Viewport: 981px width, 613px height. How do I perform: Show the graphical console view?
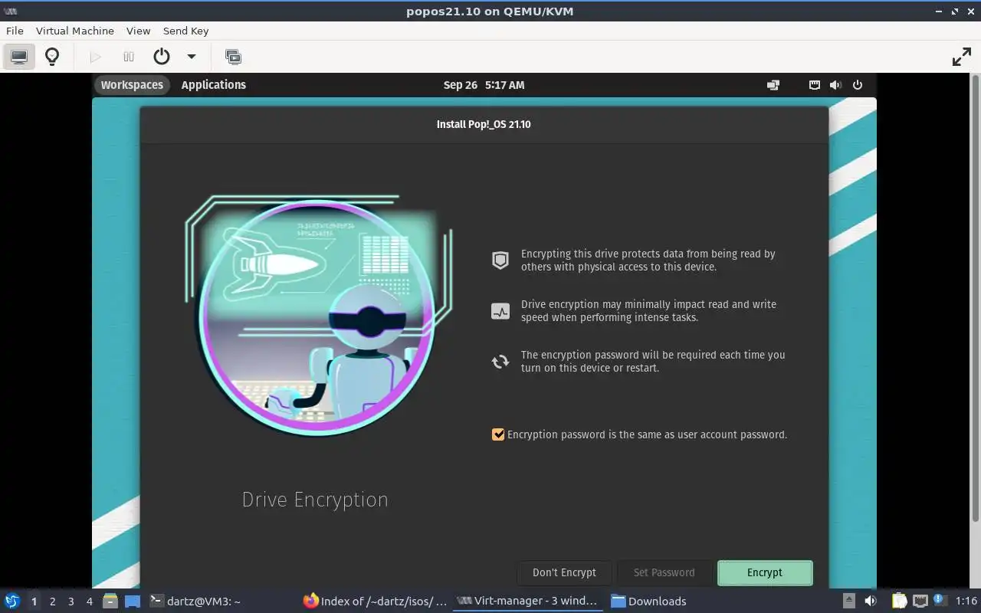pos(19,57)
